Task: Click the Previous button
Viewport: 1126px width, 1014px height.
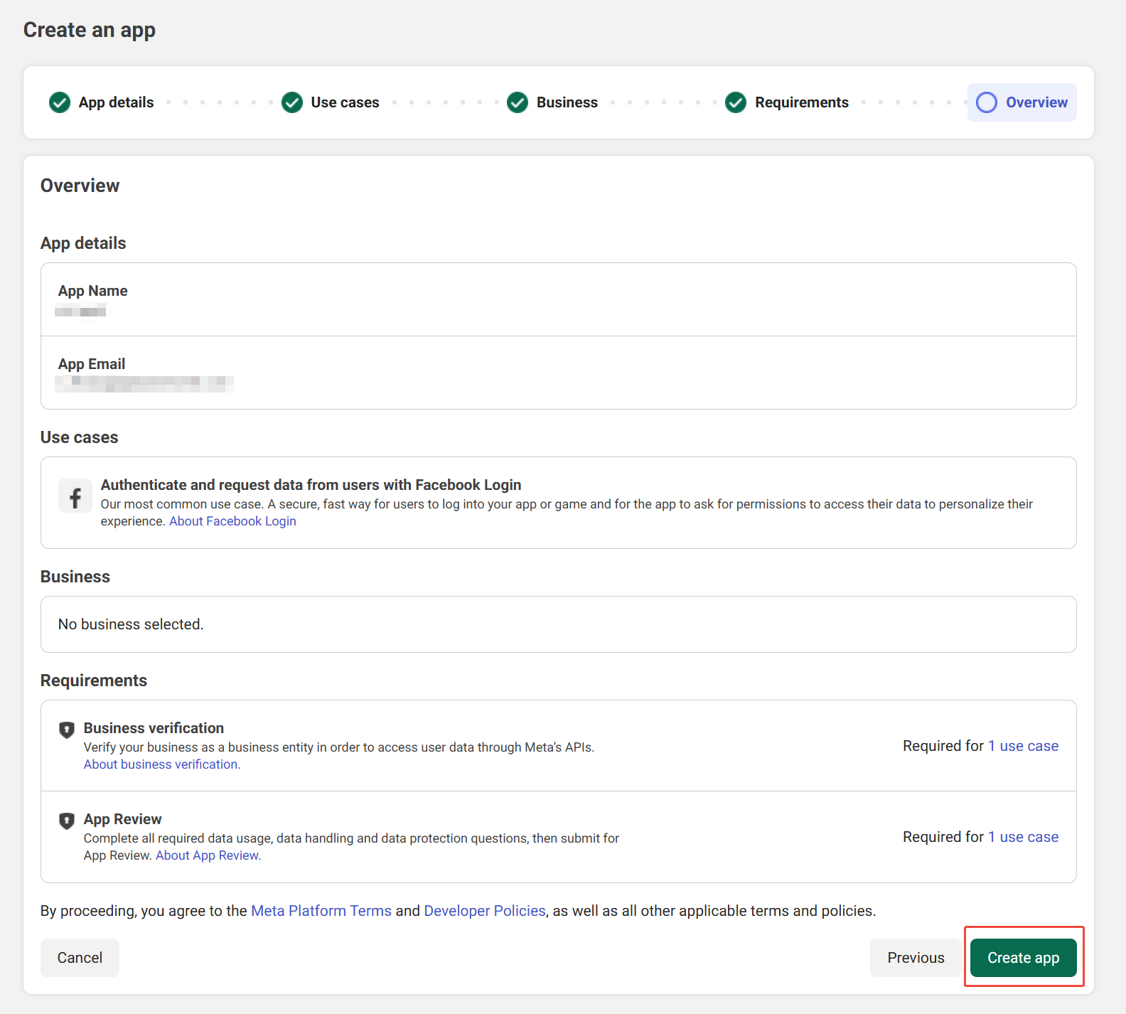Action: coord(915,958)
